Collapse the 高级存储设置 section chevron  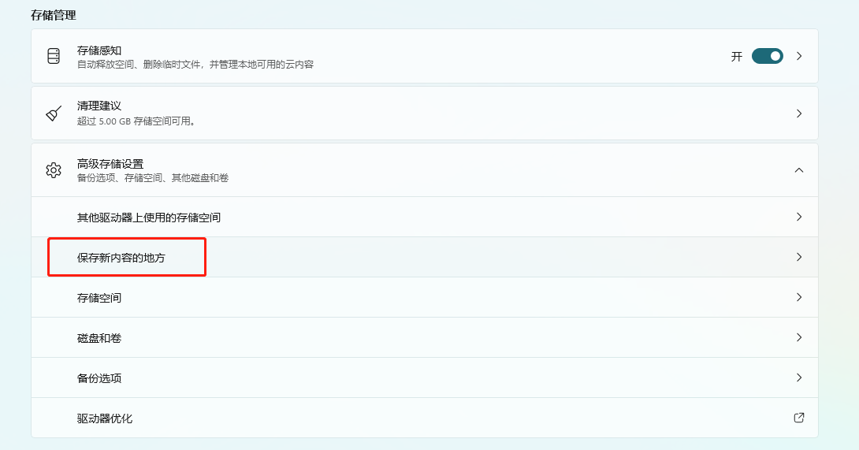point(799,170)
